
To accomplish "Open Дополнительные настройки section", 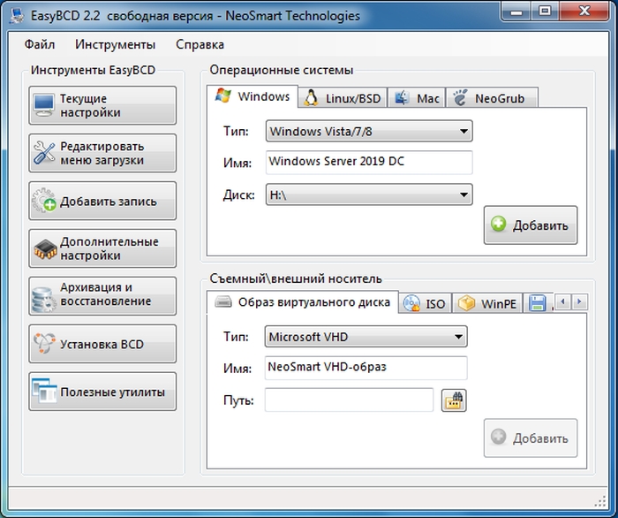I will pos(102,248).
